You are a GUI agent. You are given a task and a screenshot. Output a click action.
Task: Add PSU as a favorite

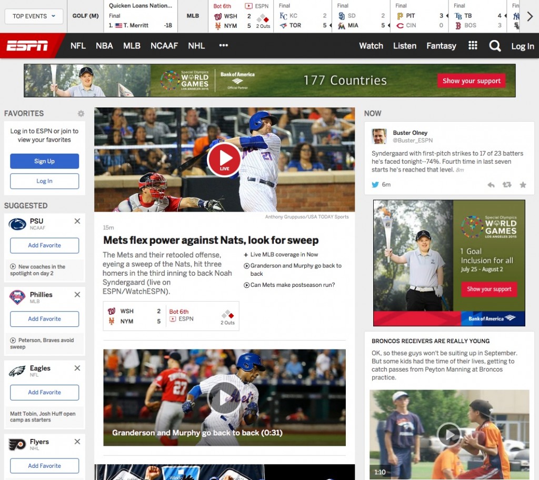pos(44,245)
